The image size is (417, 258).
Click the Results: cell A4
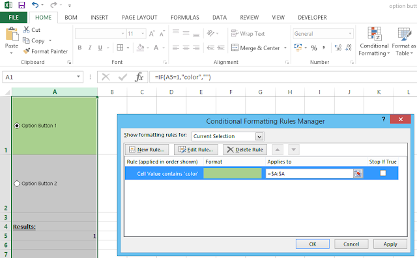(x=54, y=227)
